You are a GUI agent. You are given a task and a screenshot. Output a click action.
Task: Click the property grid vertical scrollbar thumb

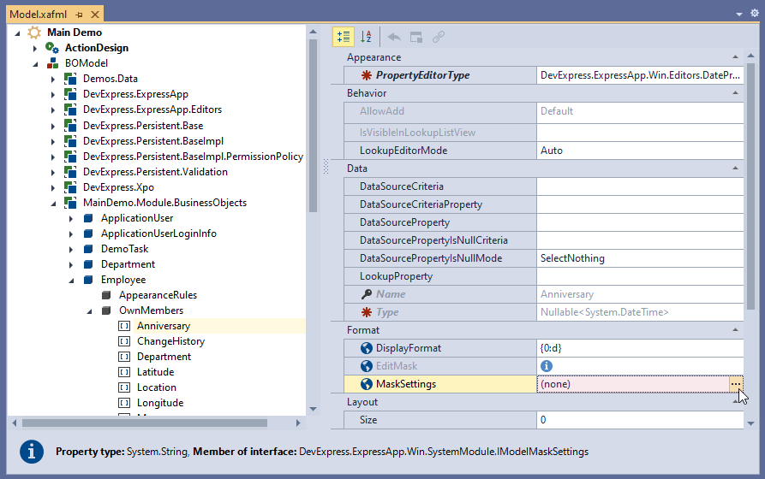pos(750,186)
